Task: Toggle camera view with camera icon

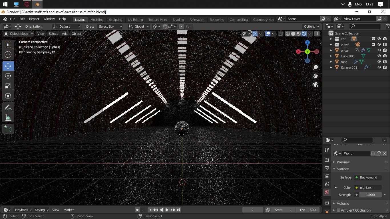Action: tap(315, 85)
